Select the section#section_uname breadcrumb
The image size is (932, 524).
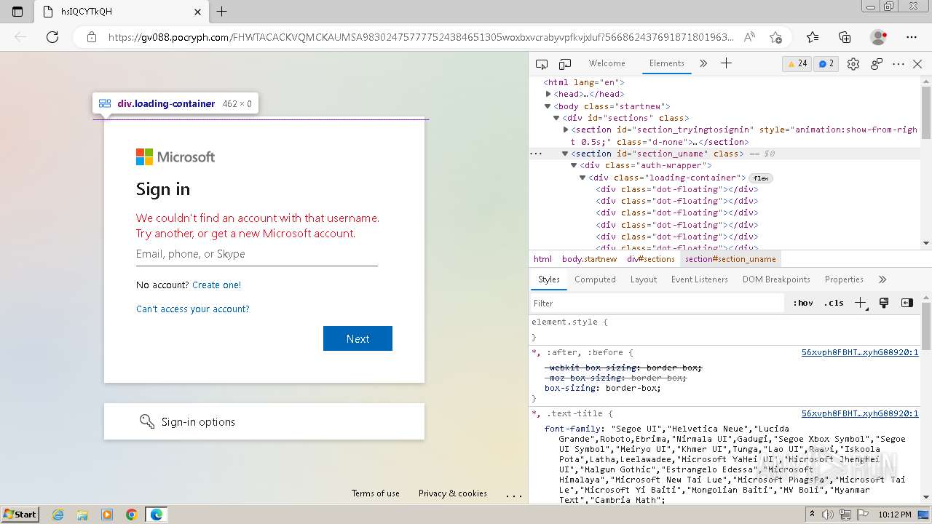pos(730,259)
